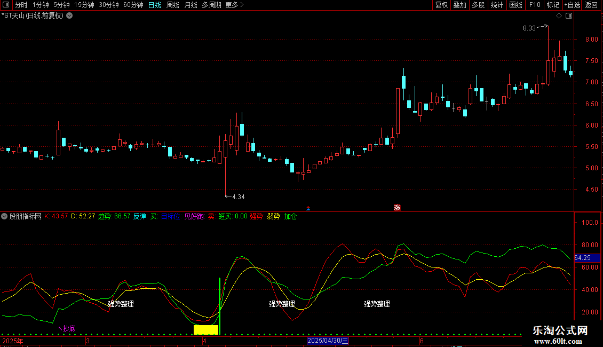Screen dimensions: 603x347
Task: Click the diamond icon in chart corner
Action: click(x=559, y=16)
